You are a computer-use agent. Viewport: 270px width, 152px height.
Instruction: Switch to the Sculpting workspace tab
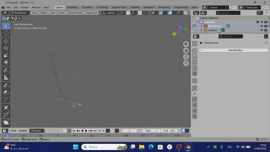click(x=87, y=8)
